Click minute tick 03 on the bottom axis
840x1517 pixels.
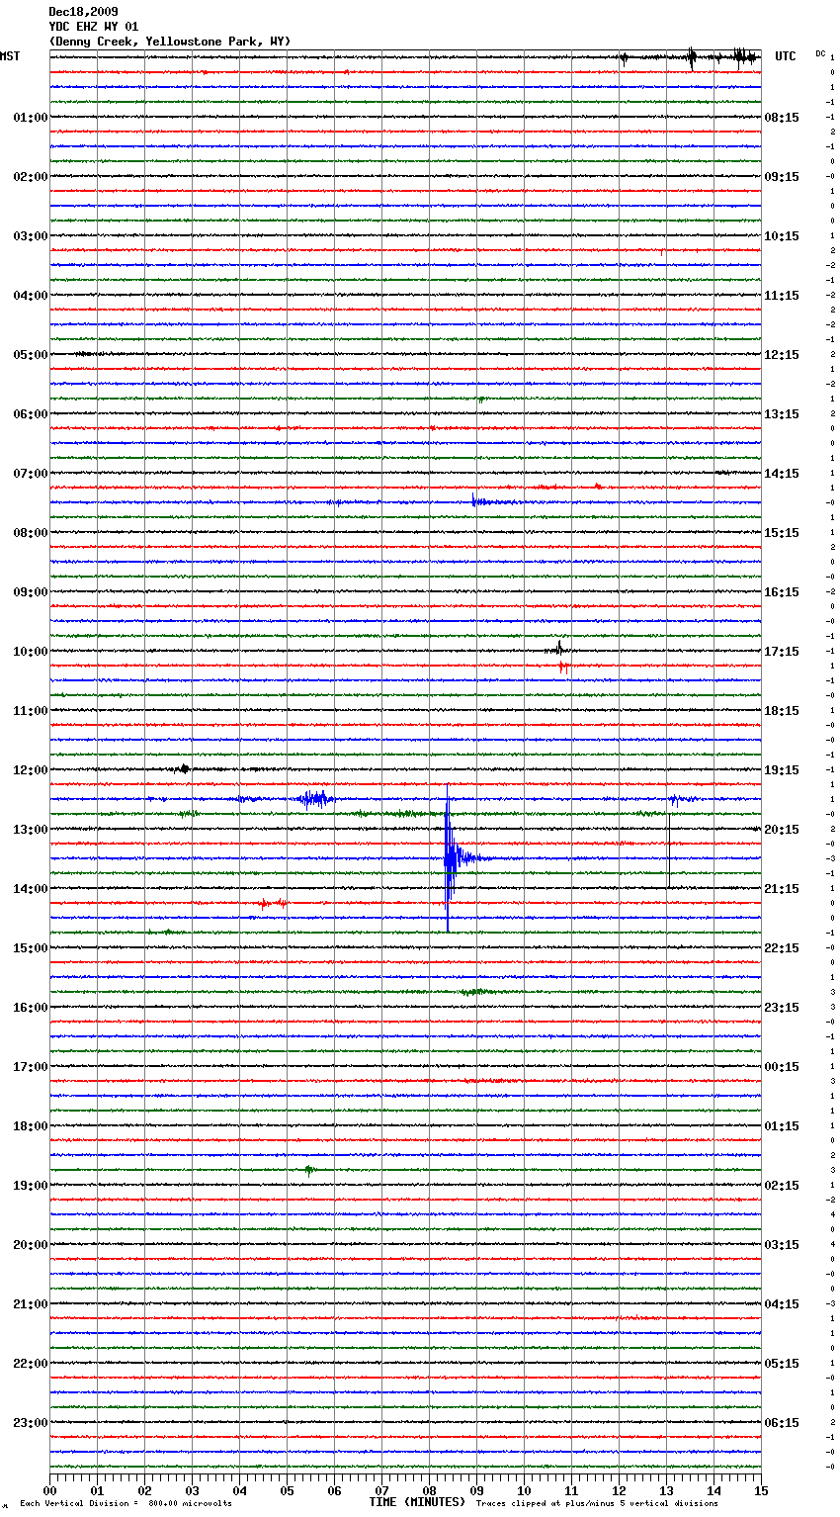(x=192, y=1490)
